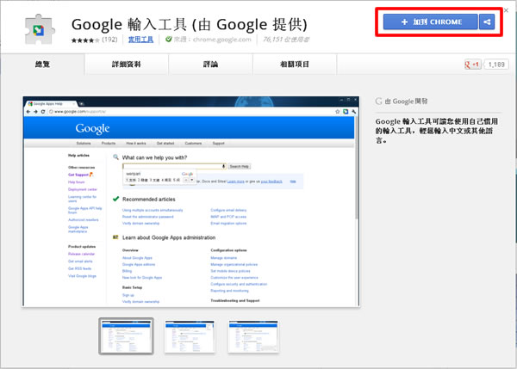Click the extension title Google 輸入工具

(x=190, y=24)
